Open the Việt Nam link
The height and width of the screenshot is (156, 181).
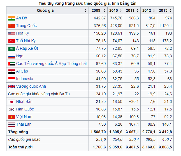(x=24, y=117)
